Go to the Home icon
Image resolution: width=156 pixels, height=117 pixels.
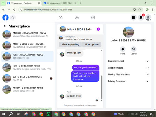click(x=61, y=17)
